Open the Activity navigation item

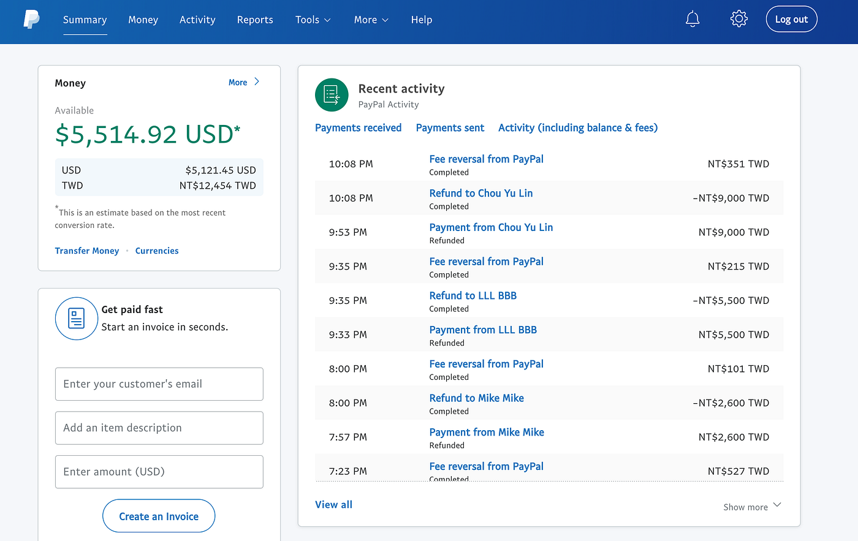197,20
